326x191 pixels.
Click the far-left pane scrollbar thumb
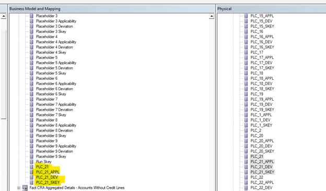3,74
